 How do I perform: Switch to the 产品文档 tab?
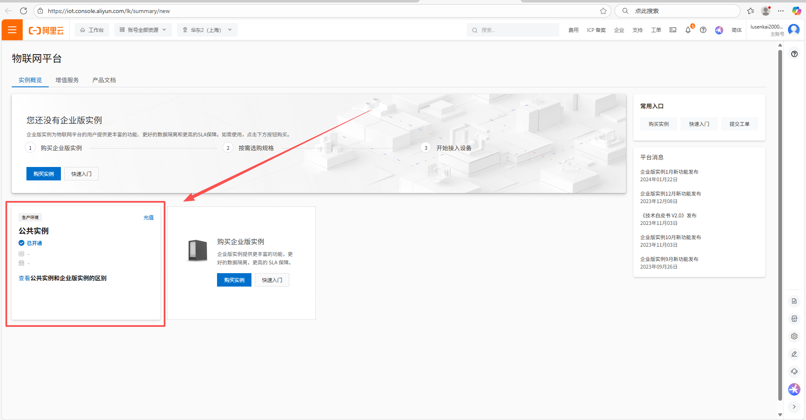point(104,80)
